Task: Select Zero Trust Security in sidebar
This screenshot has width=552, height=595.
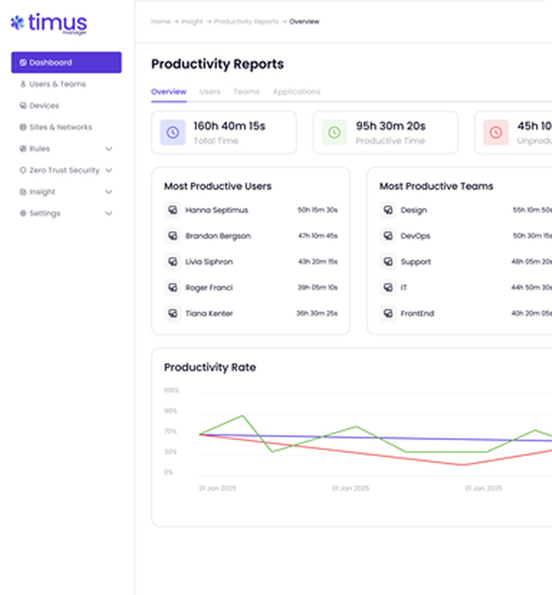Action: (x=64, y=170)
